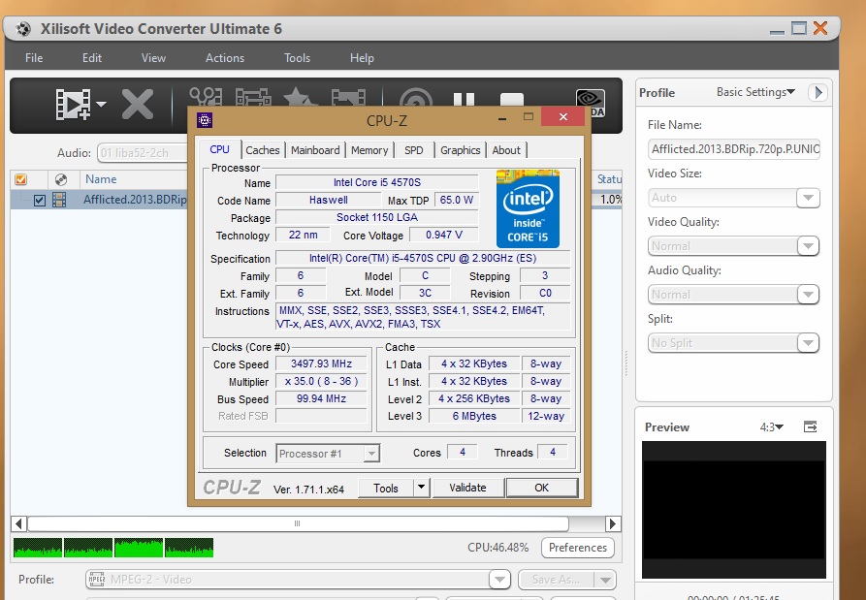Click the green CPU core usage graph
The height and width of the screenshot is (600, 866).
pos(113,548)
